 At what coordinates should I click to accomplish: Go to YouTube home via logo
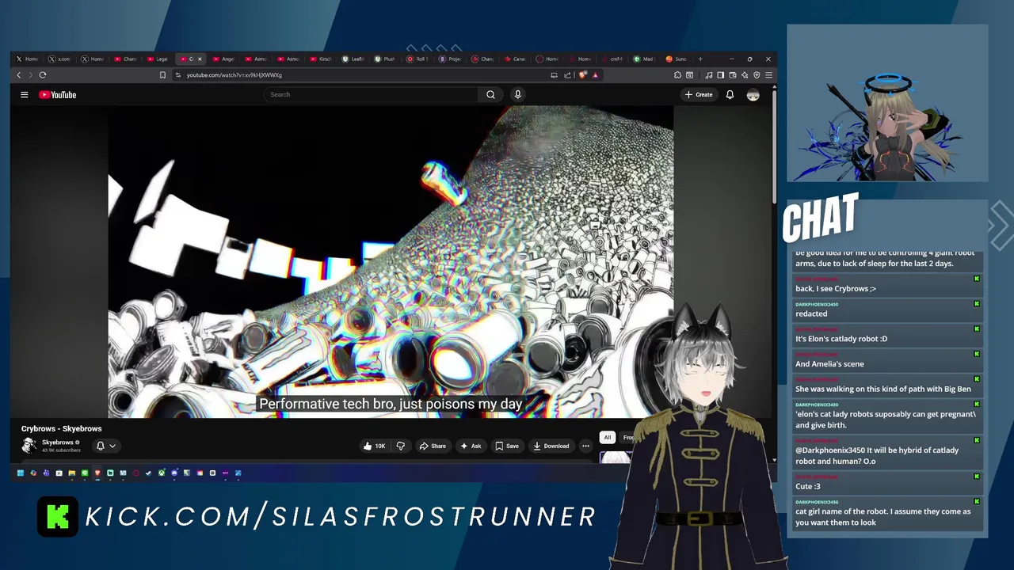58,94
